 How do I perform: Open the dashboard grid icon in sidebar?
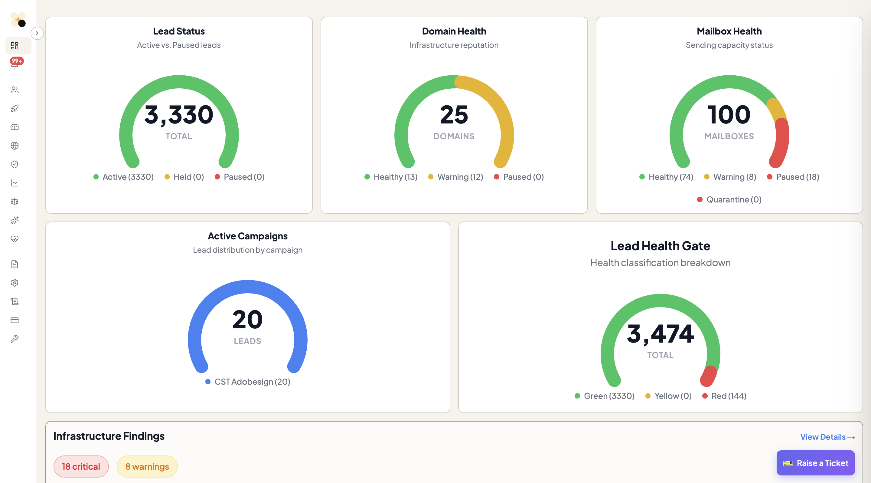click(x=15, y=46)
